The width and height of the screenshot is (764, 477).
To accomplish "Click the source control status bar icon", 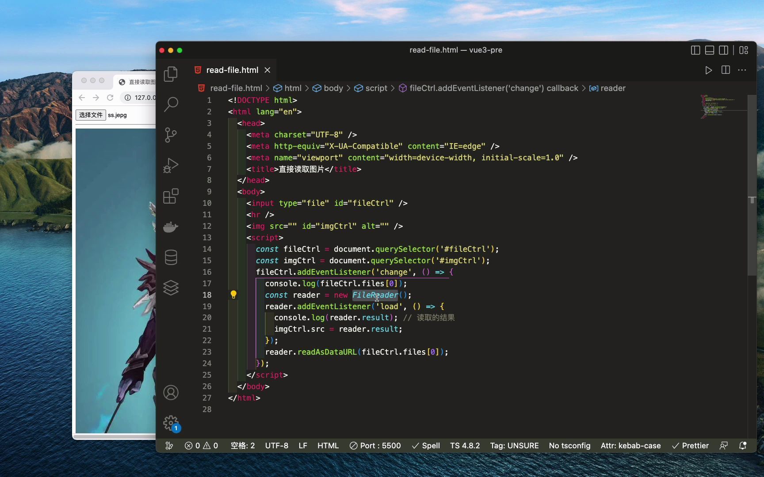I will tap(169, 446).
